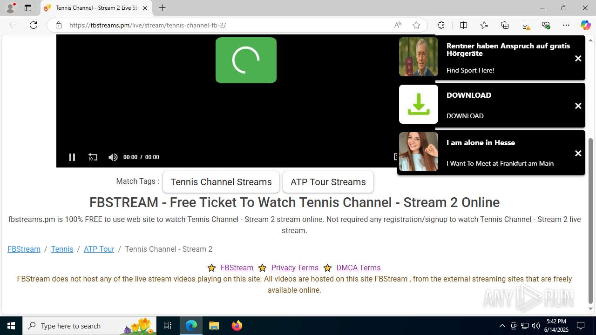
Task: Open DMCA Terms link
Action: (x=359, y=268)
